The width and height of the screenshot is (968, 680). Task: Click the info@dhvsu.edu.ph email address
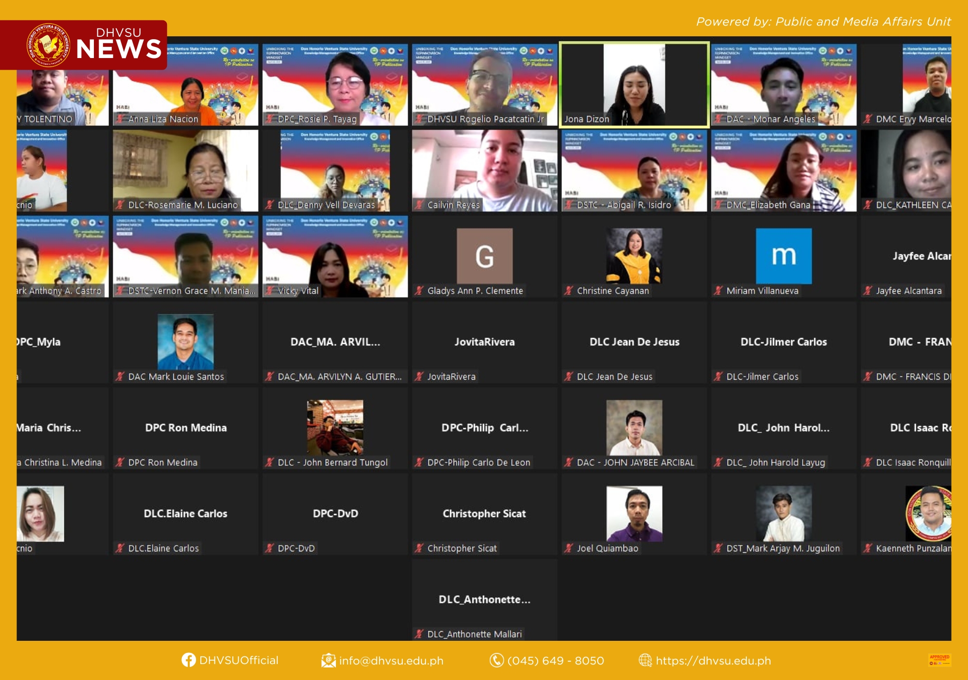(x=391, y=661)
